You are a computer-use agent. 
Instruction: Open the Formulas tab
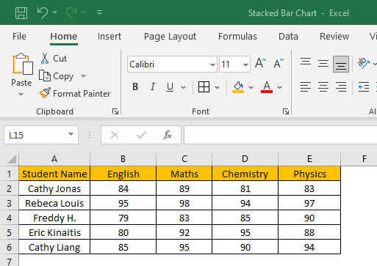tap(237, 37)
